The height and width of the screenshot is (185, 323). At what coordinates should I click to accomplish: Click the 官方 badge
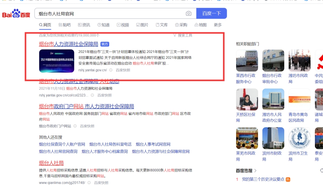[x=105, y=44]
